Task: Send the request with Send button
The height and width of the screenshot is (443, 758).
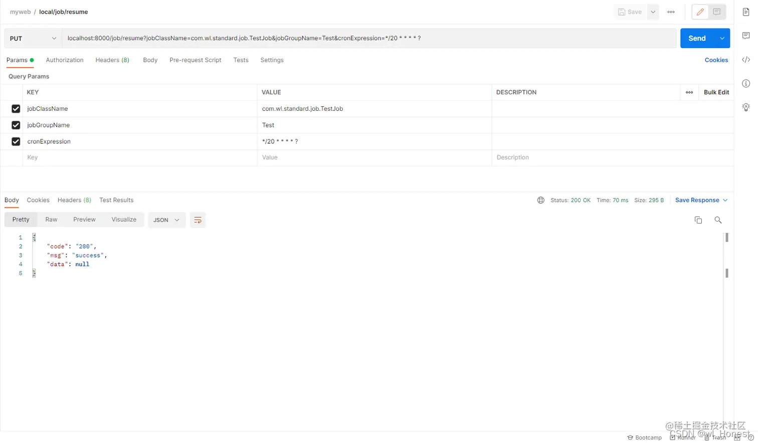Action: [x=697, y=38]
